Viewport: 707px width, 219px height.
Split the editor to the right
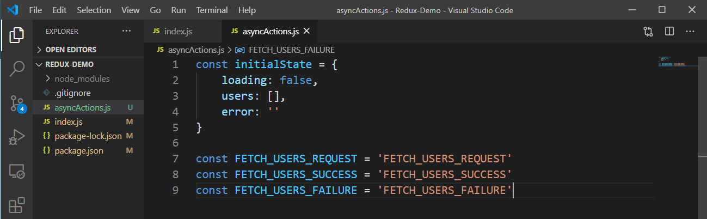(669, 31)
